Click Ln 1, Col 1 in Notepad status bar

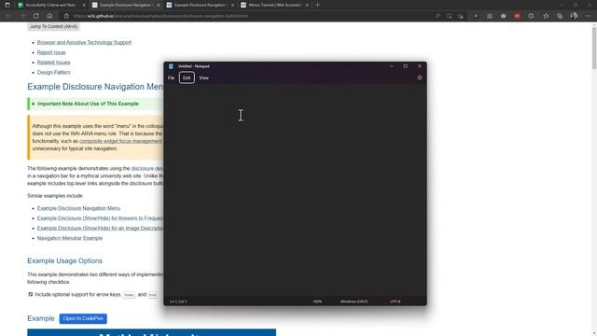point(178,301)
